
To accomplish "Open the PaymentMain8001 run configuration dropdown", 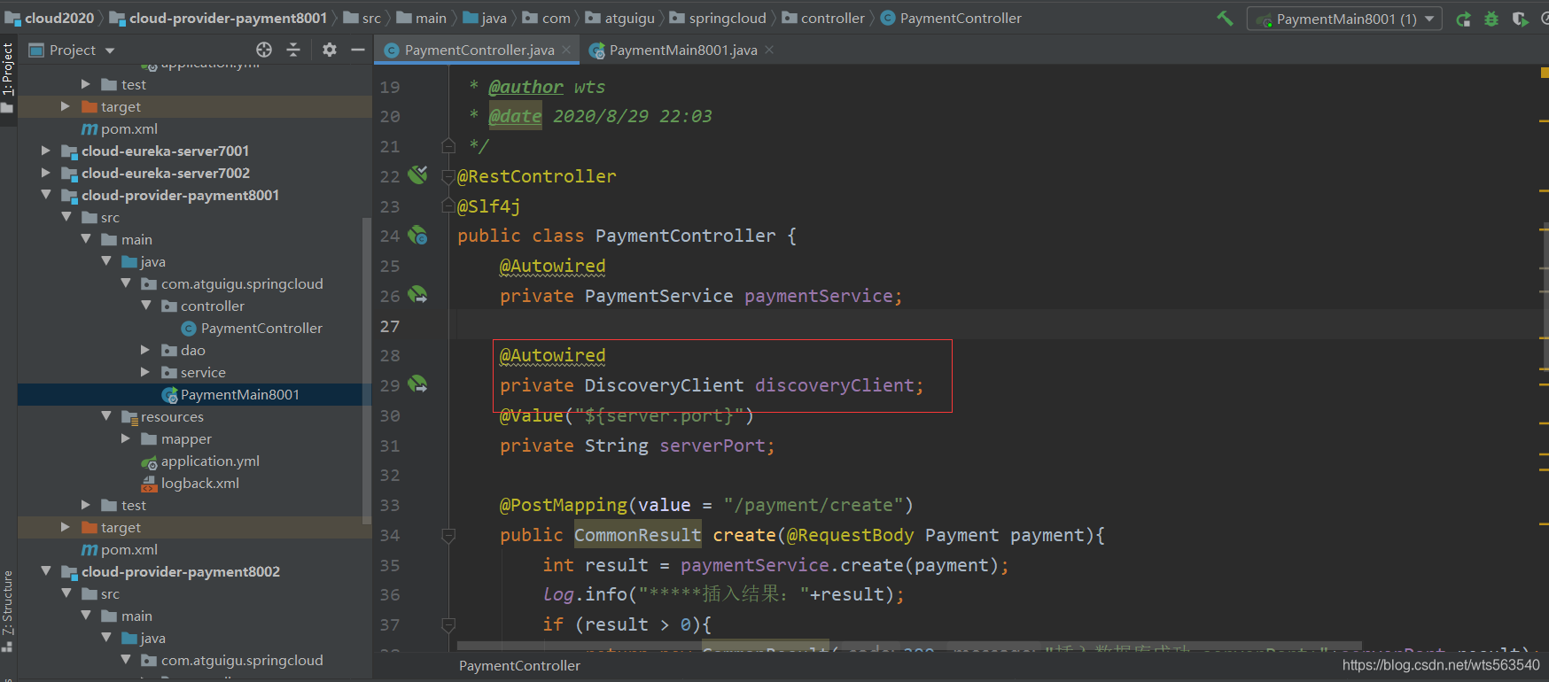I will pos(1344,19).
